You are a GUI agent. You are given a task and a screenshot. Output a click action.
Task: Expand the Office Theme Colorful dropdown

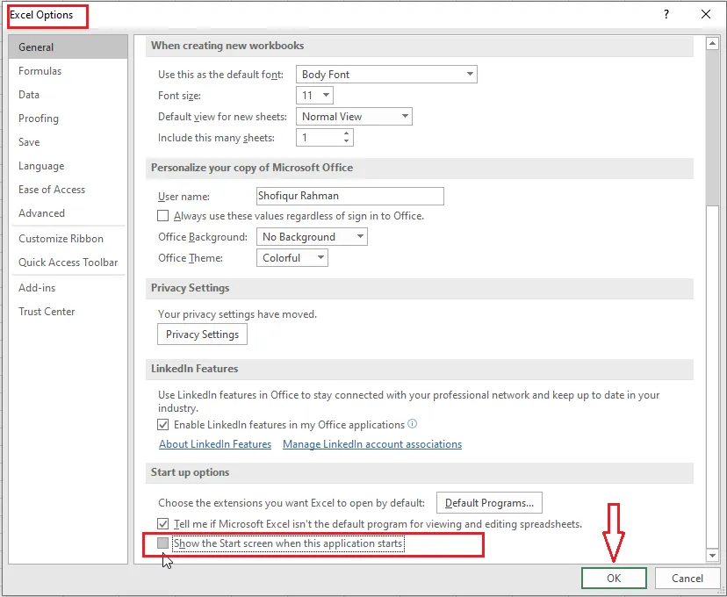pyautogui.click(x=292, y=258)
